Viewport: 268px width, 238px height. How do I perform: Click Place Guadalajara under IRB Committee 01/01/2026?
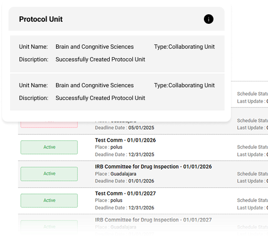pos(115,174)
